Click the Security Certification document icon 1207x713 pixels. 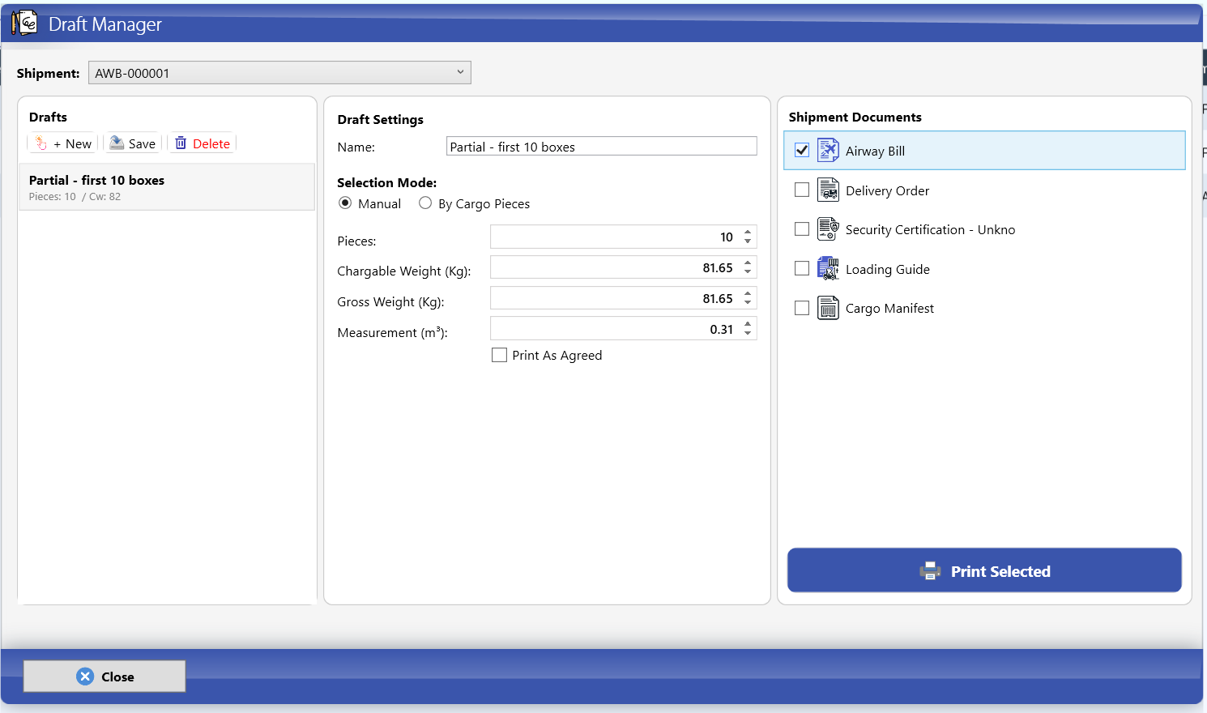click(x=828, y=229)
